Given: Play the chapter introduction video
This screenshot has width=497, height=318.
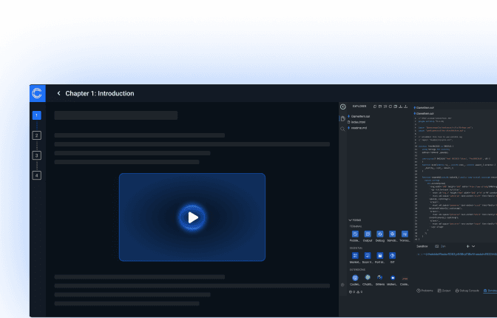Looking at the screenshot, I should [192, 217].
